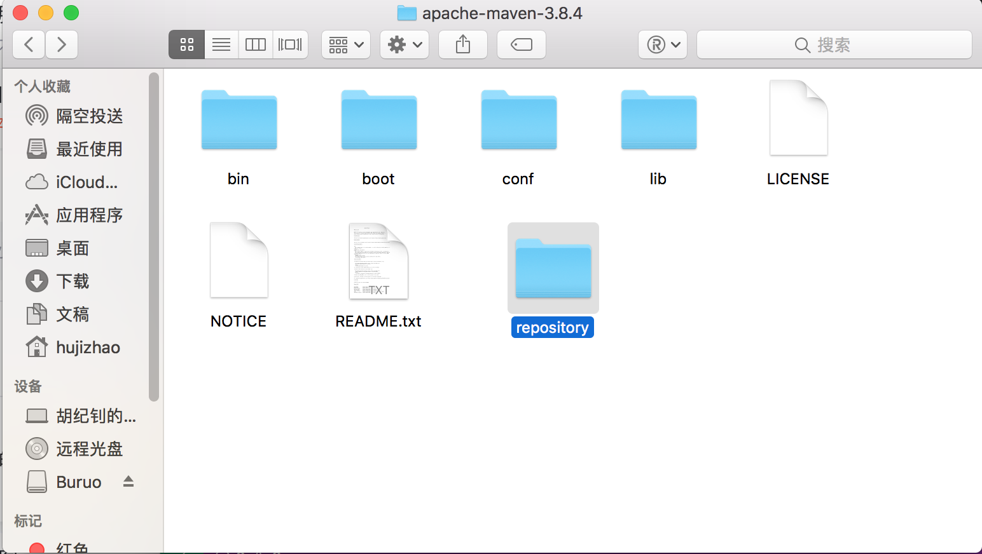Open the gear action menu

tap(405, 44)
